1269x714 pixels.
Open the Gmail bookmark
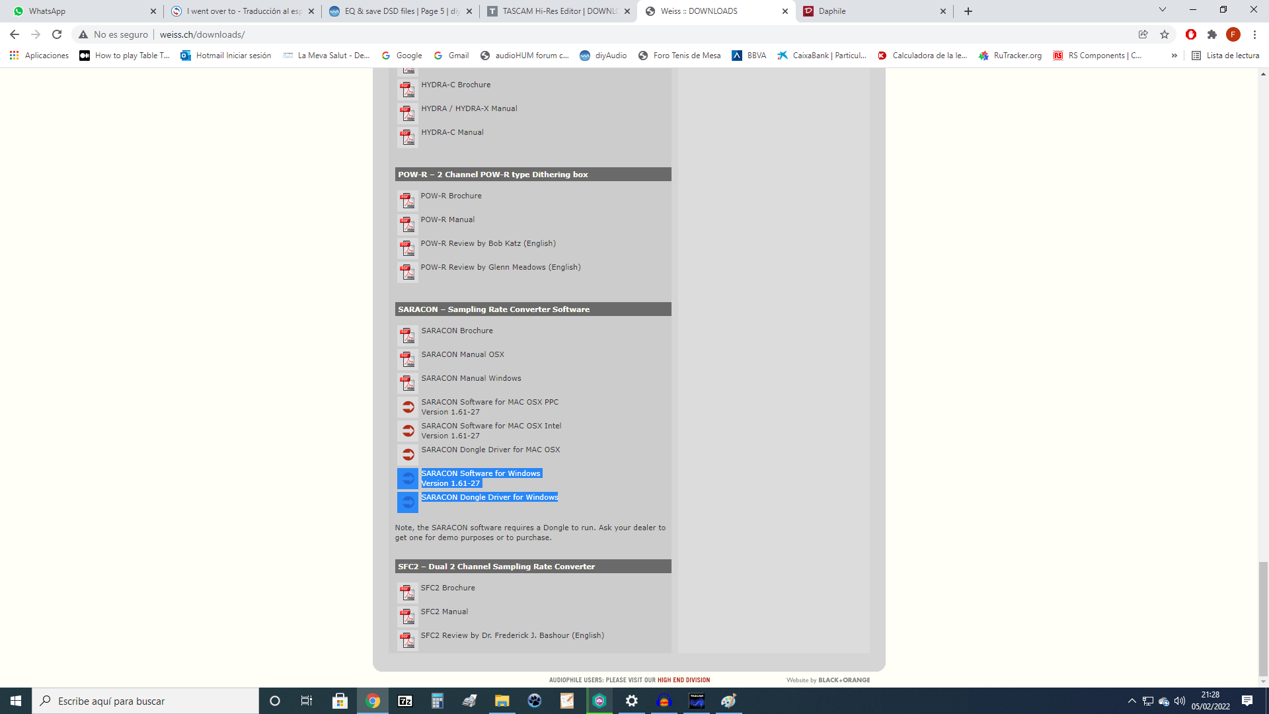[x=451, y=56]
